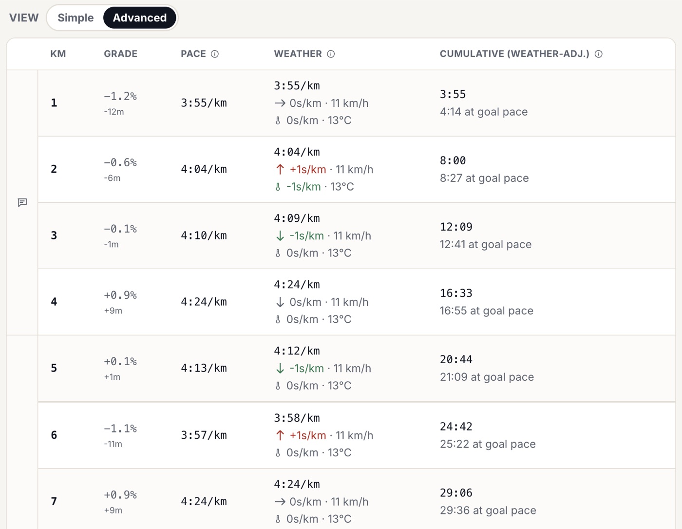Show the WEATHER column info tooltip
The image size is (682, 529).
point(331,54)
